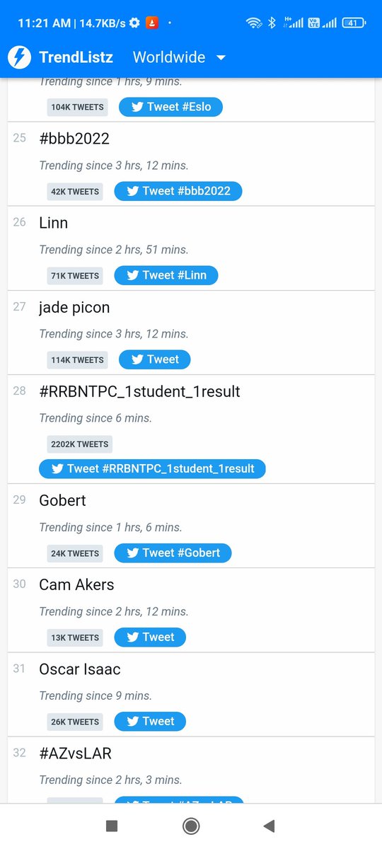This screenshot has height=849, width=382.
Task: Tap the TrendListz lightning bolt logo
Action: (19, 57)
